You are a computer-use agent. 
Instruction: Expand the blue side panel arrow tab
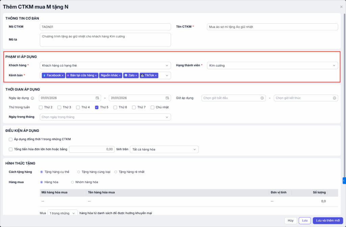[x=344, y=181]
